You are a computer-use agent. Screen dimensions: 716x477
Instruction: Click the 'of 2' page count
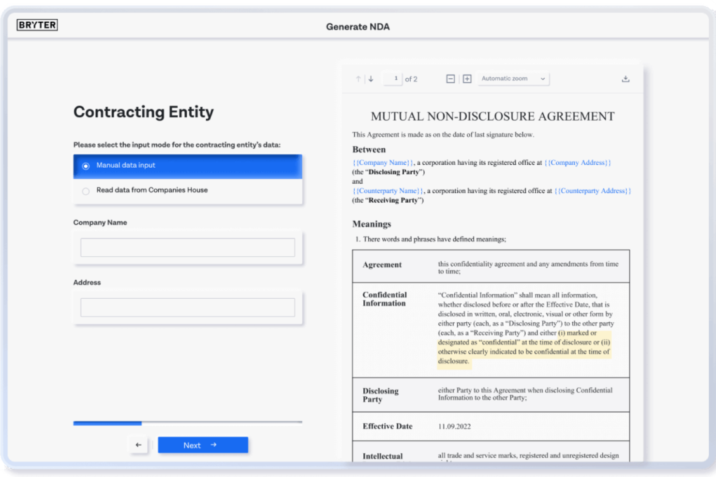(x=411, y=79)
